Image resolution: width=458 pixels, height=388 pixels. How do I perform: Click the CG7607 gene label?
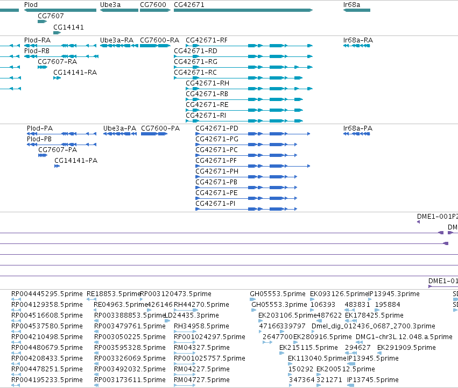51,16
